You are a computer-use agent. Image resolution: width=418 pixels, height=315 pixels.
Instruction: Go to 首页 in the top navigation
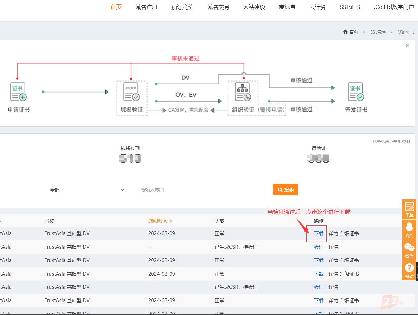[x=116, y=7]
